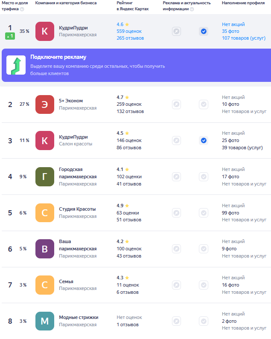Select the verification checkmark for Студия Красоты
The image size is (271, 339).
[204, 213]
